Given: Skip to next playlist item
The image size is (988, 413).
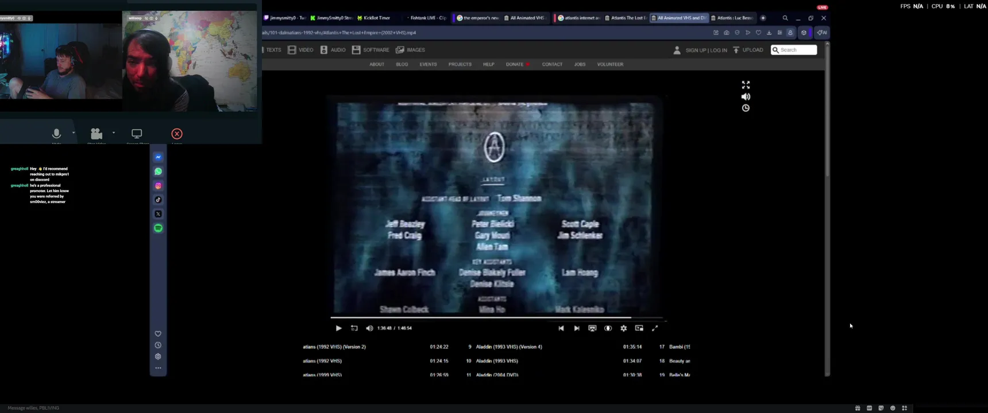Looking at the screenshot, I should point(577,328).
